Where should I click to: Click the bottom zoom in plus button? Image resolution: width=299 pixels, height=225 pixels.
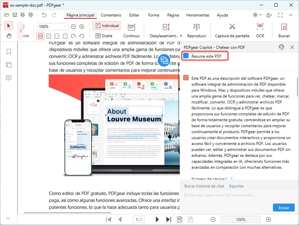(x=268, y=219)
